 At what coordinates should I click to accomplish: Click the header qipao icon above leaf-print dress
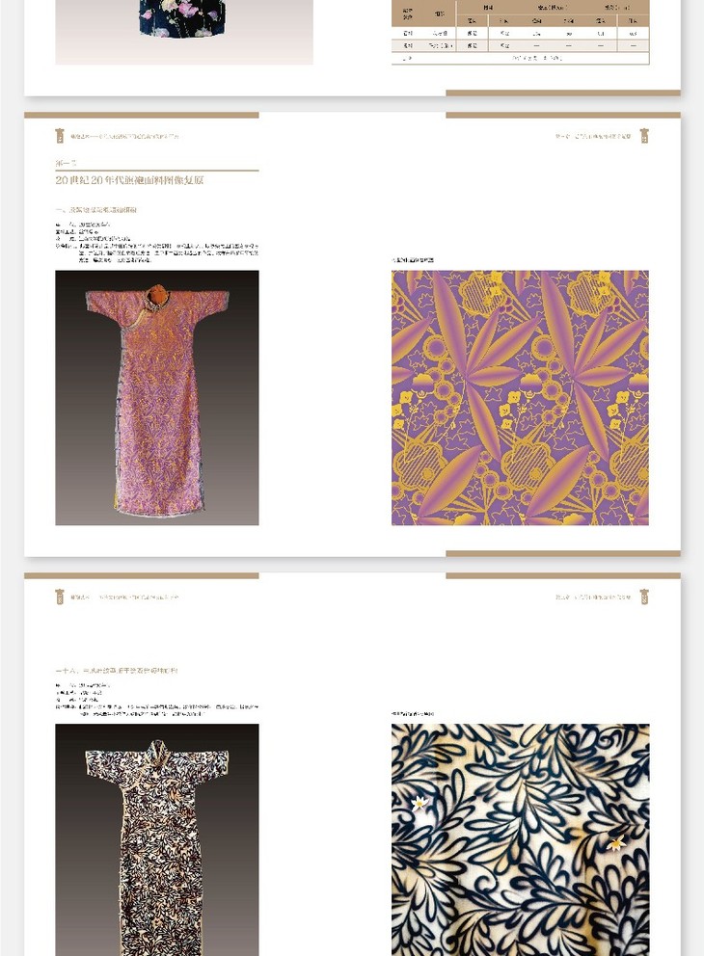pos(59,597)
